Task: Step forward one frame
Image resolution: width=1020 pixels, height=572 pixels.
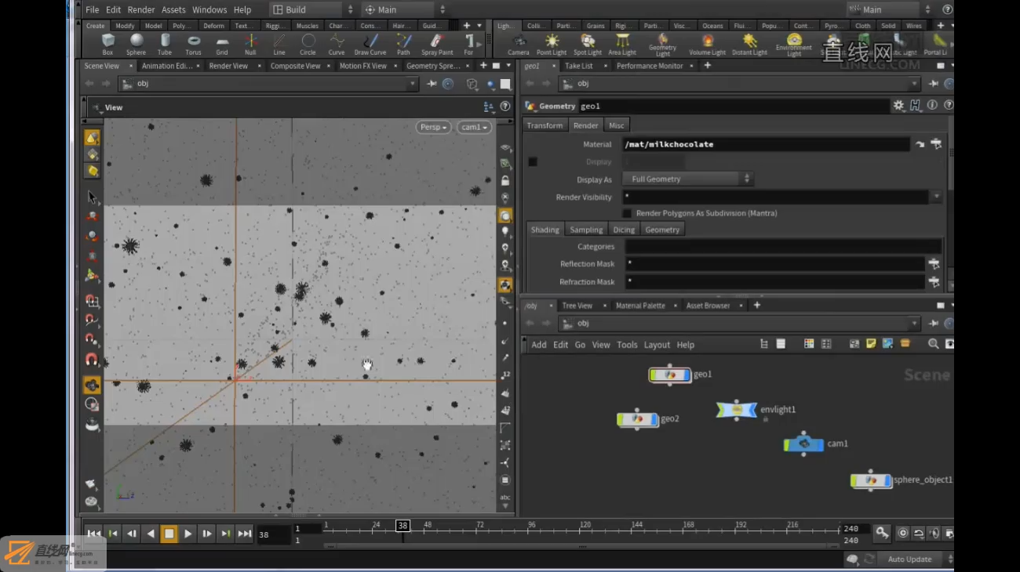Action: tap(206, 534)
